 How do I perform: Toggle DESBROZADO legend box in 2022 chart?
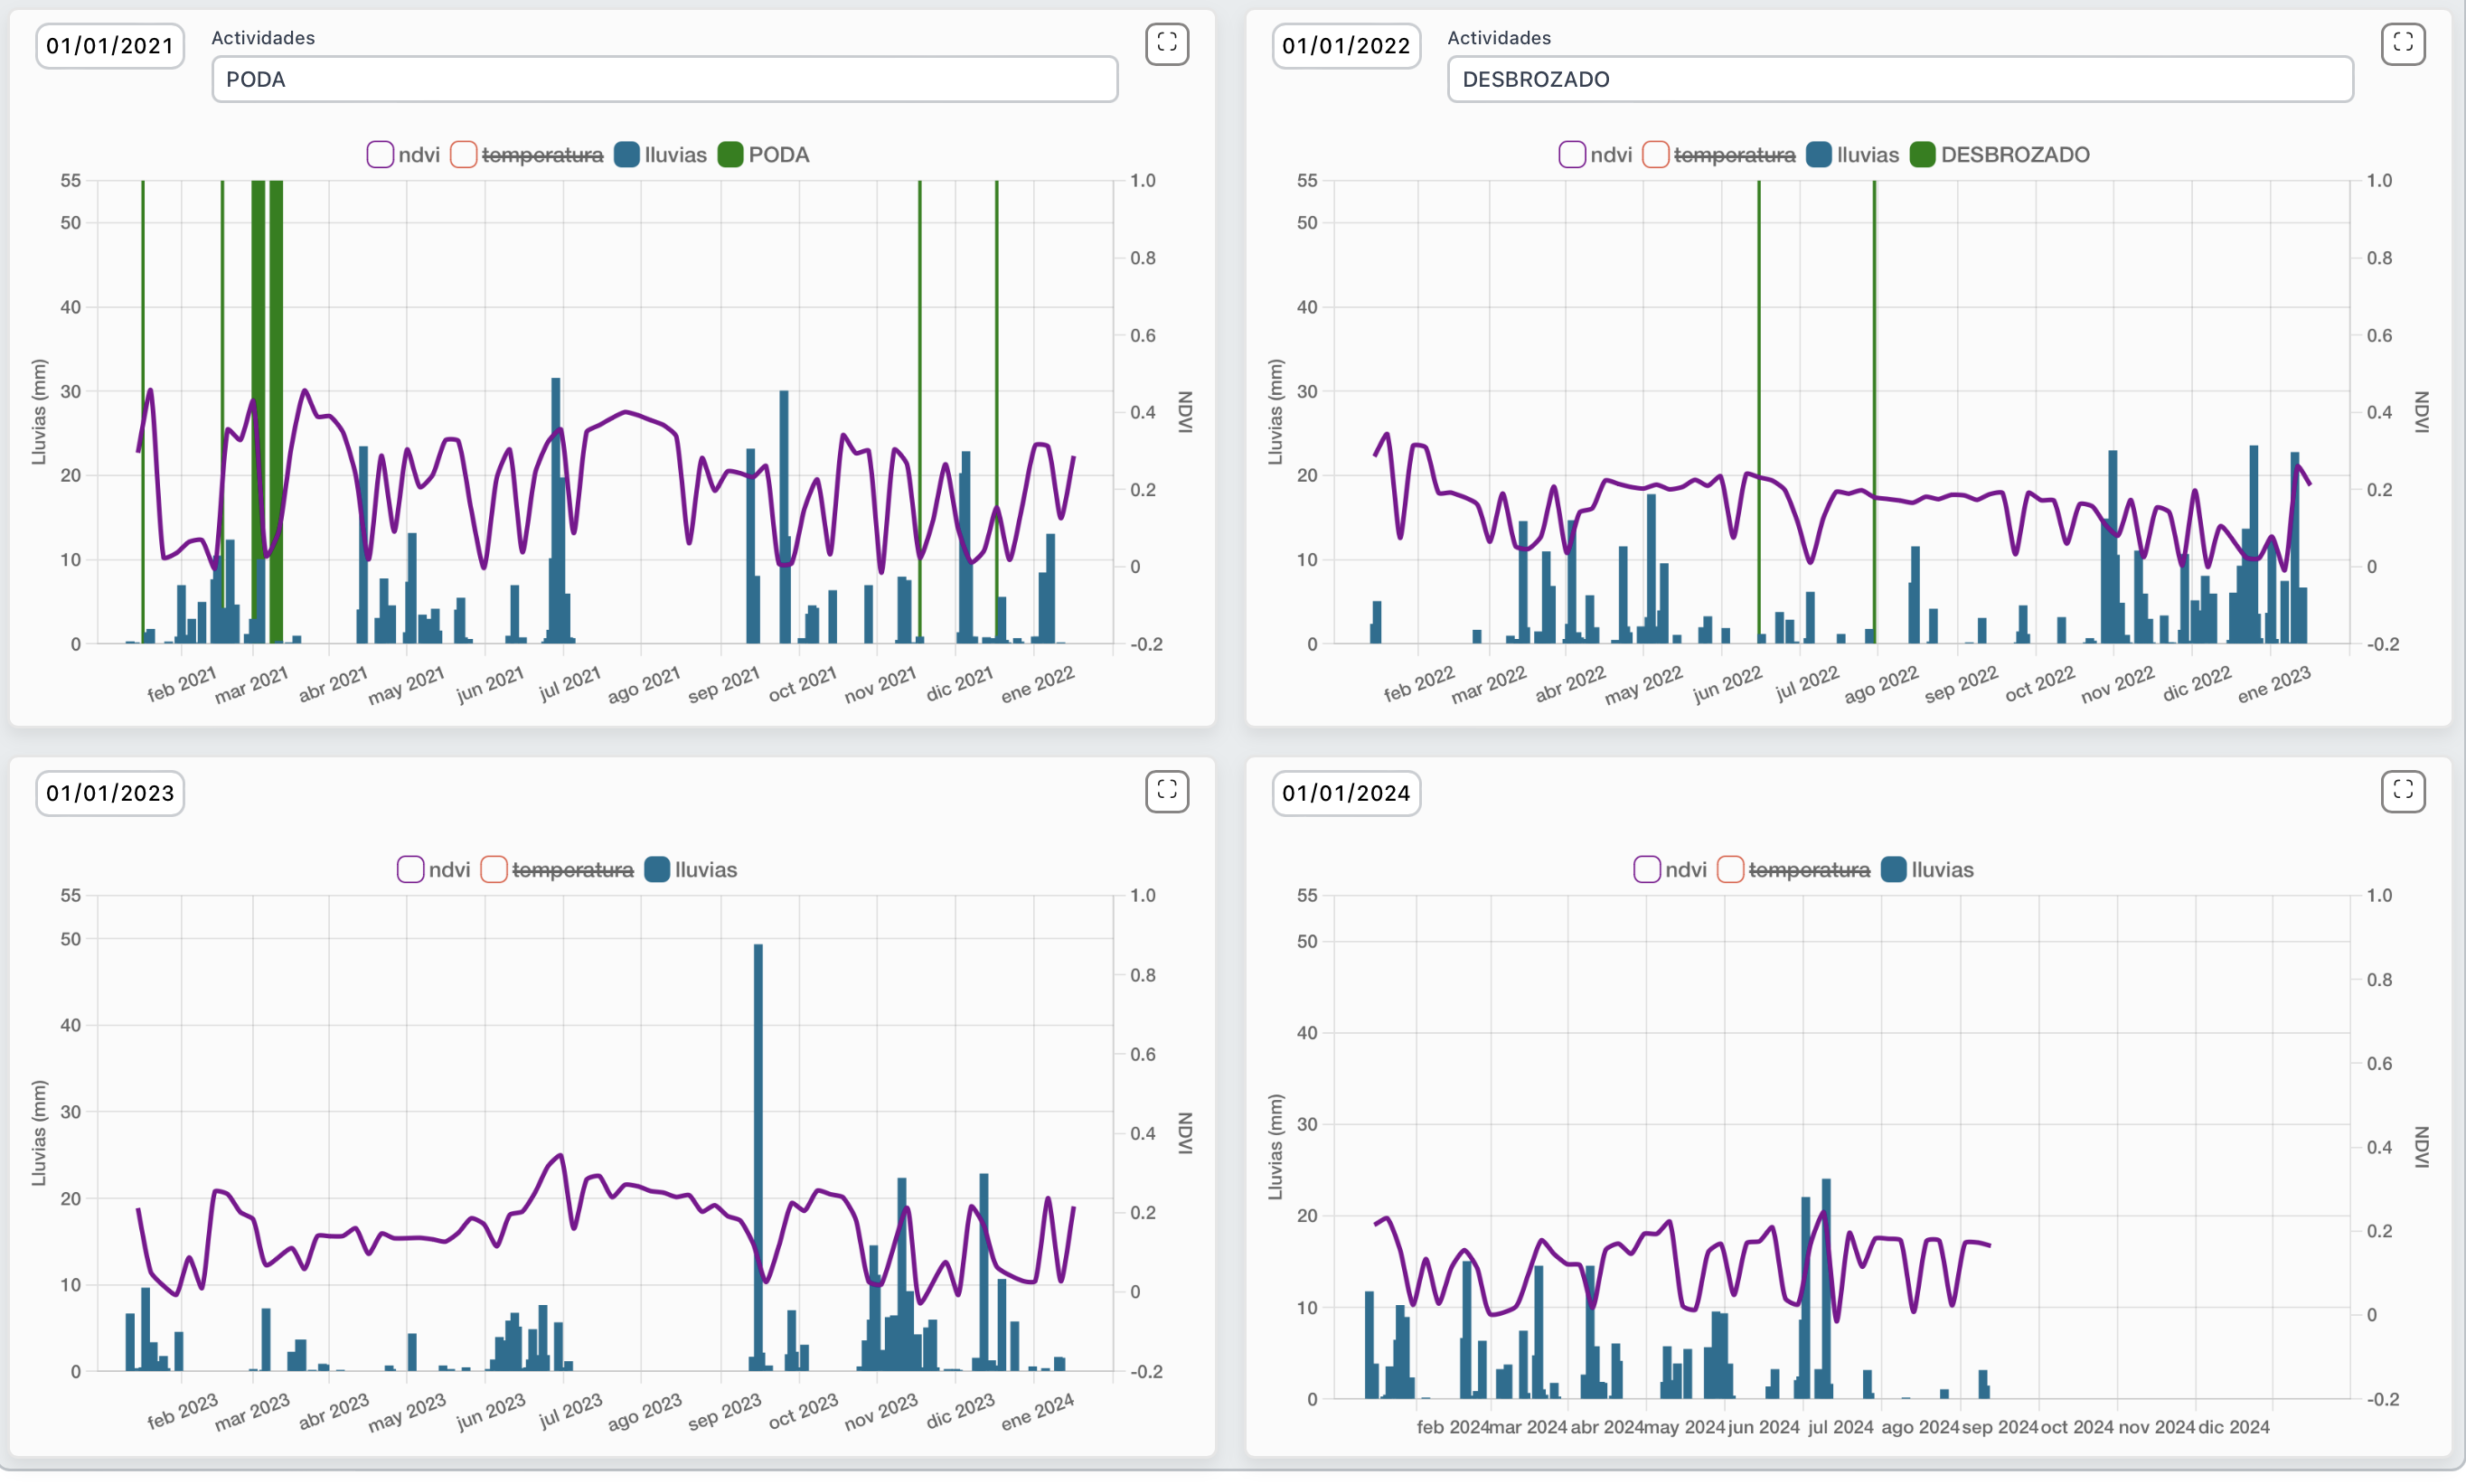(1922, 155)
